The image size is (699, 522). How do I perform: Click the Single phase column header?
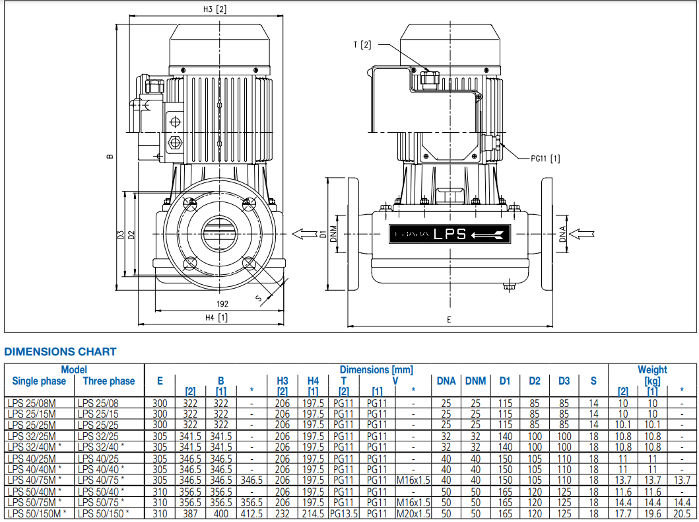click(x=39, y=381)
